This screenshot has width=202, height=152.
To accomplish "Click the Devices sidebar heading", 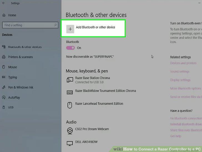I will point(7,35).
